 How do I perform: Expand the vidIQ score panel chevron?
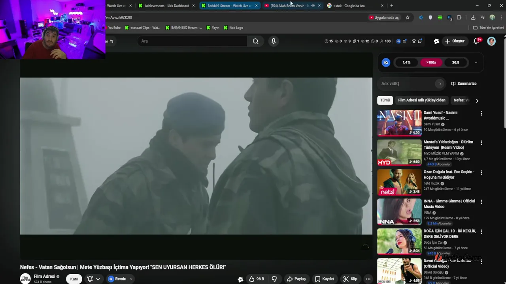coord(476,62)
